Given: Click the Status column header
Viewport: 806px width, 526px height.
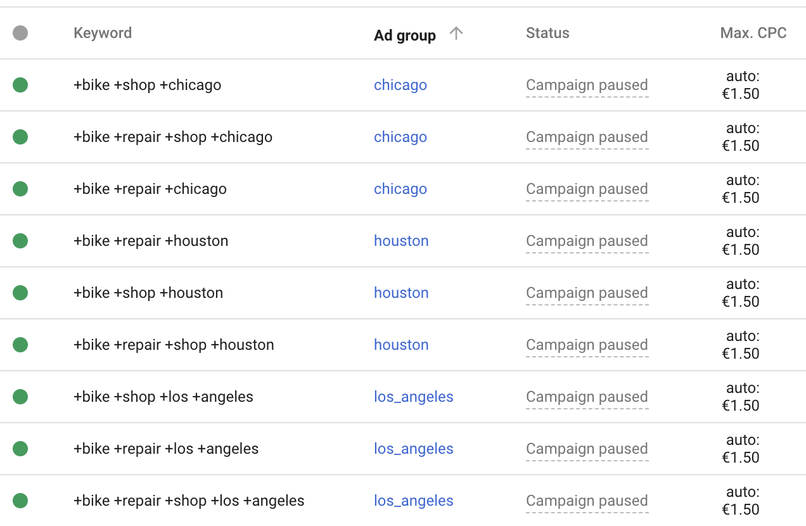Looking at the screenshot, I should pos(547,33).
